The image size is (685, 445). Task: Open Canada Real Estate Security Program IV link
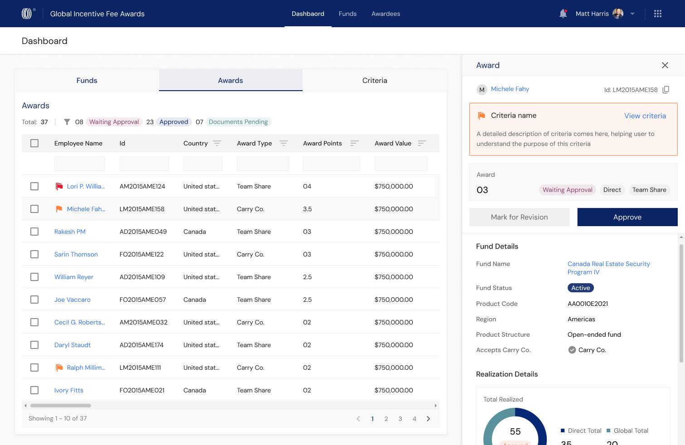(x=608, y=268)
